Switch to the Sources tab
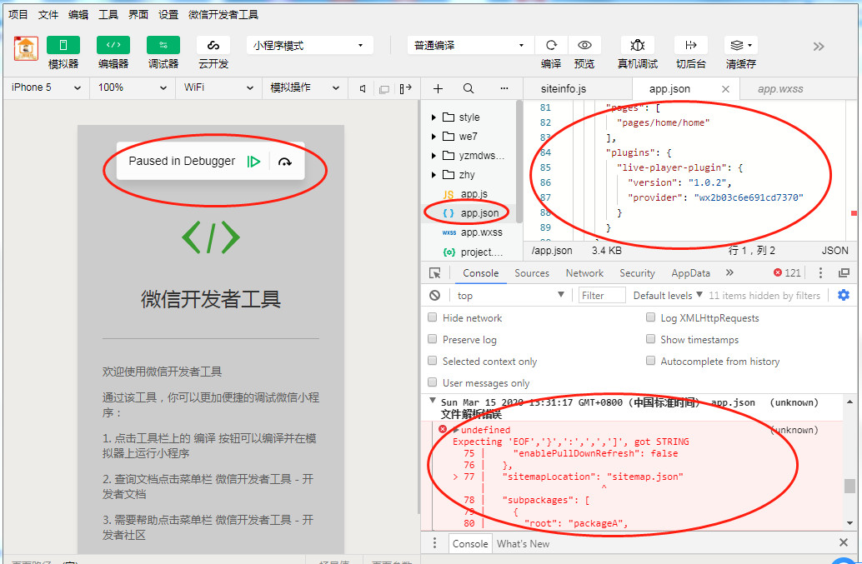This screenshot has width=862, height=564. click(x=532, y=273)
